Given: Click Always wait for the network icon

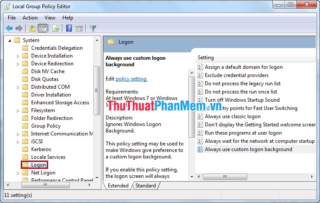Looking at the screenshot, I should (x=200, y=141).
